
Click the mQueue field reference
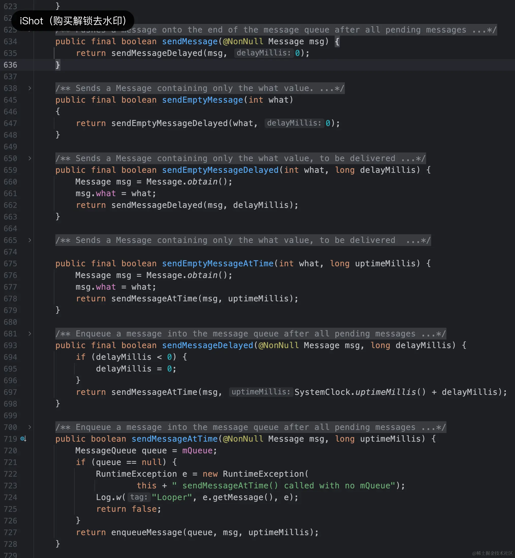[197, 451]
